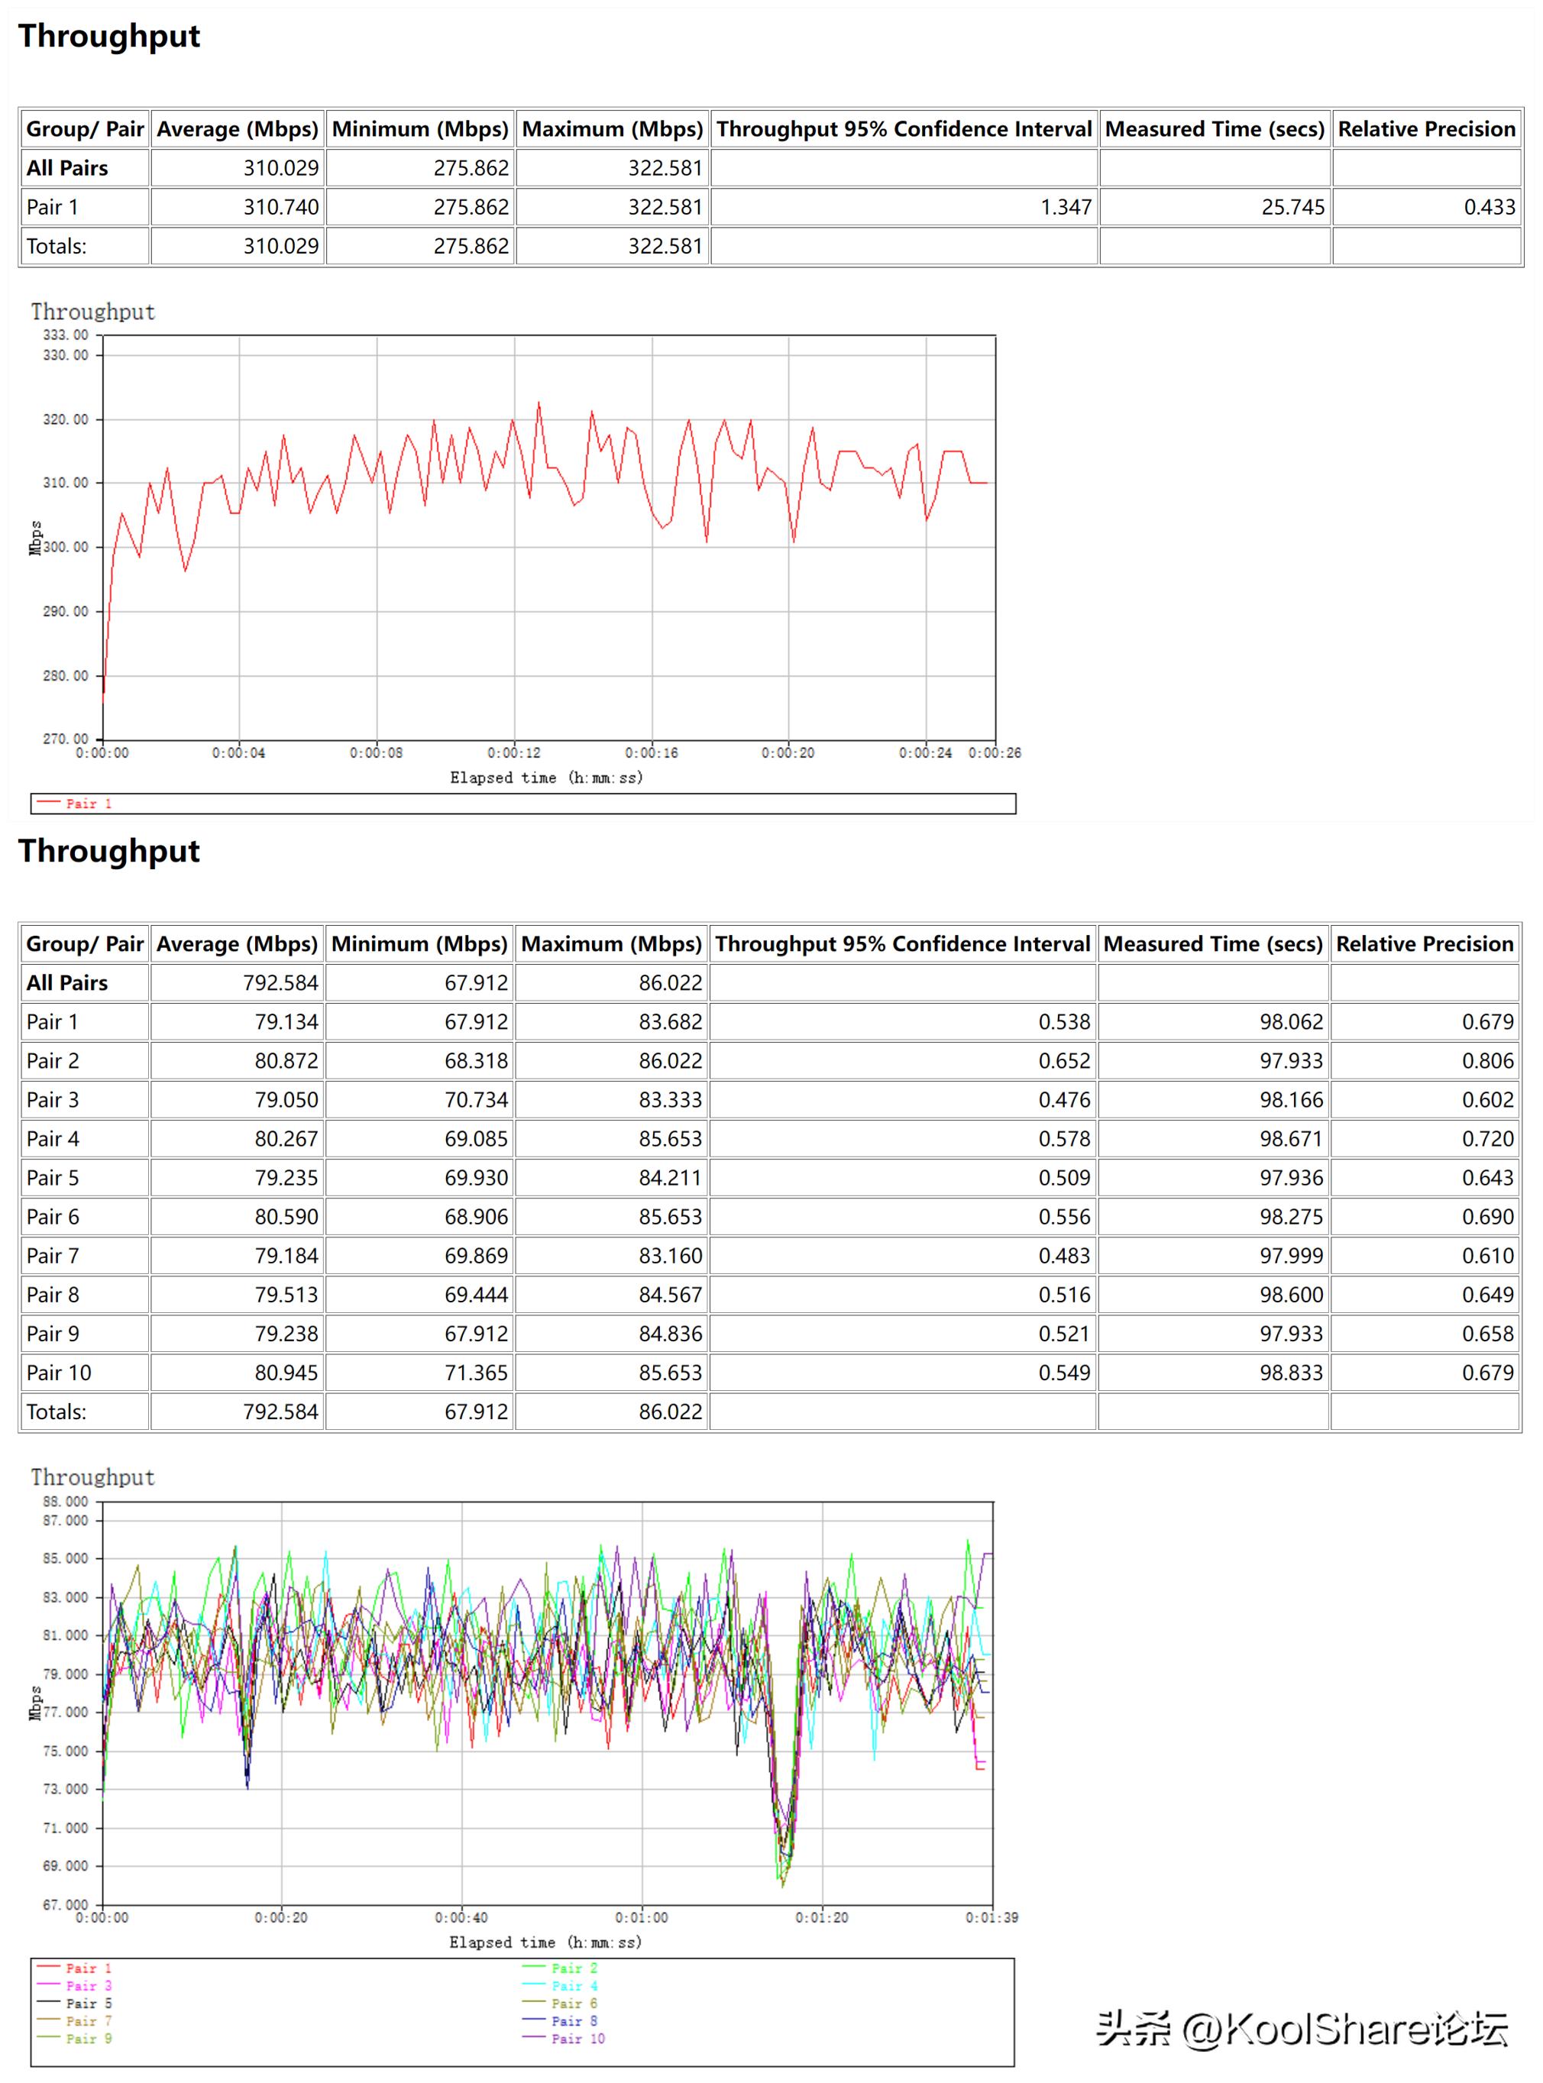
Task: Click the 0:00:12 tick on first chart axis
Action: (514, 753)
